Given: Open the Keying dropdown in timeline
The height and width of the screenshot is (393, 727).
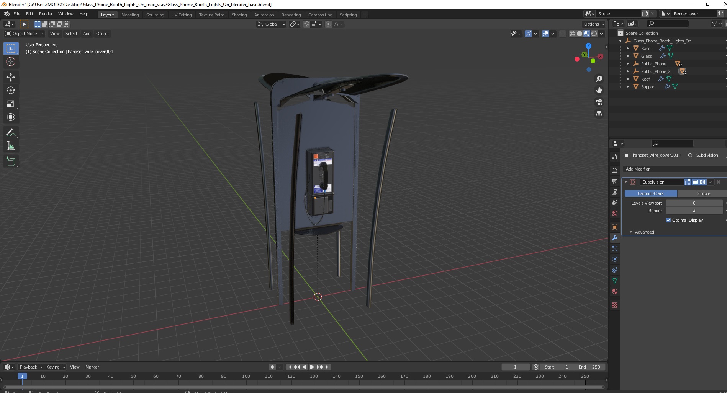Looking at the screenshot, I should 56,367.
